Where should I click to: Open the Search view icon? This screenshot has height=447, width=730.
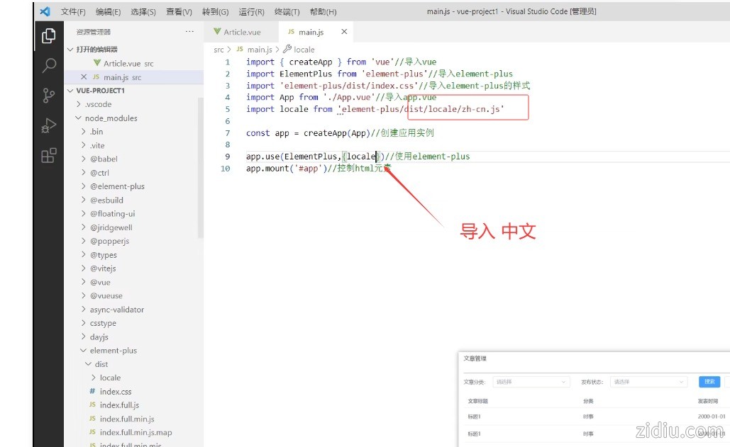pos(49,66)
